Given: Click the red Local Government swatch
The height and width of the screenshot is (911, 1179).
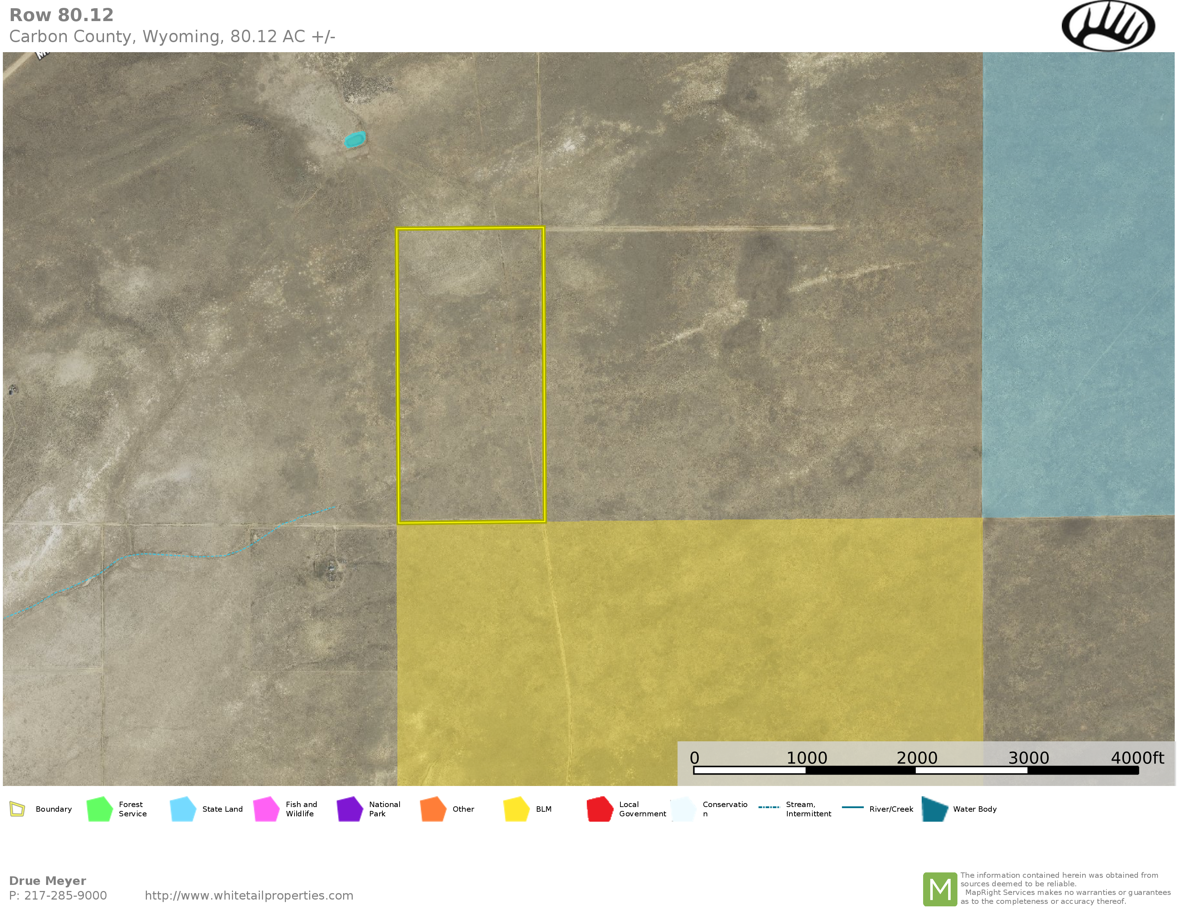Looking at the screenshot, I should point(600,809).
